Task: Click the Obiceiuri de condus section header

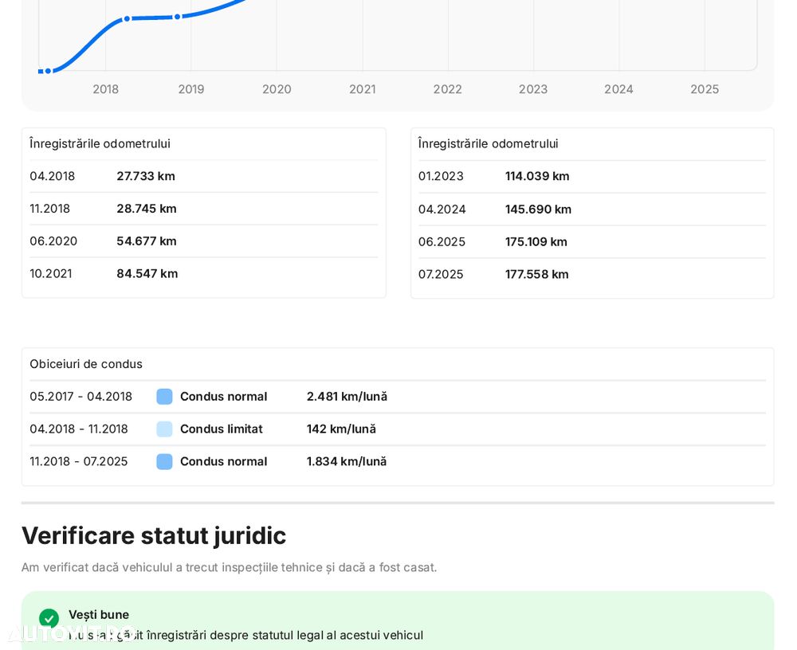Action: click(x=86, y=364)
